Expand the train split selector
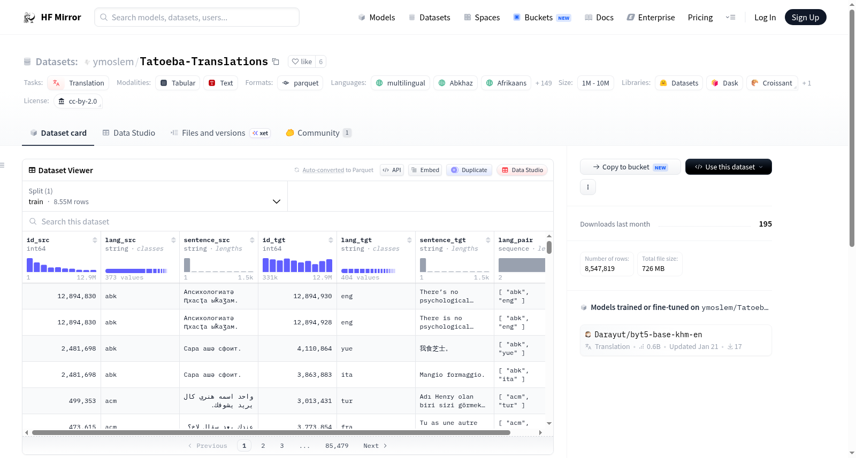 click(155, 196)
